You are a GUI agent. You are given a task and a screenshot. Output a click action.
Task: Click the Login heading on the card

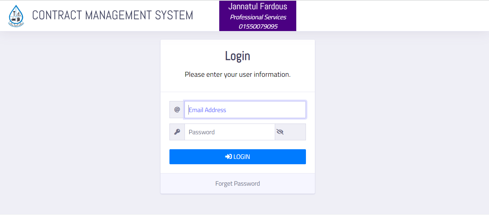[238, 56]
